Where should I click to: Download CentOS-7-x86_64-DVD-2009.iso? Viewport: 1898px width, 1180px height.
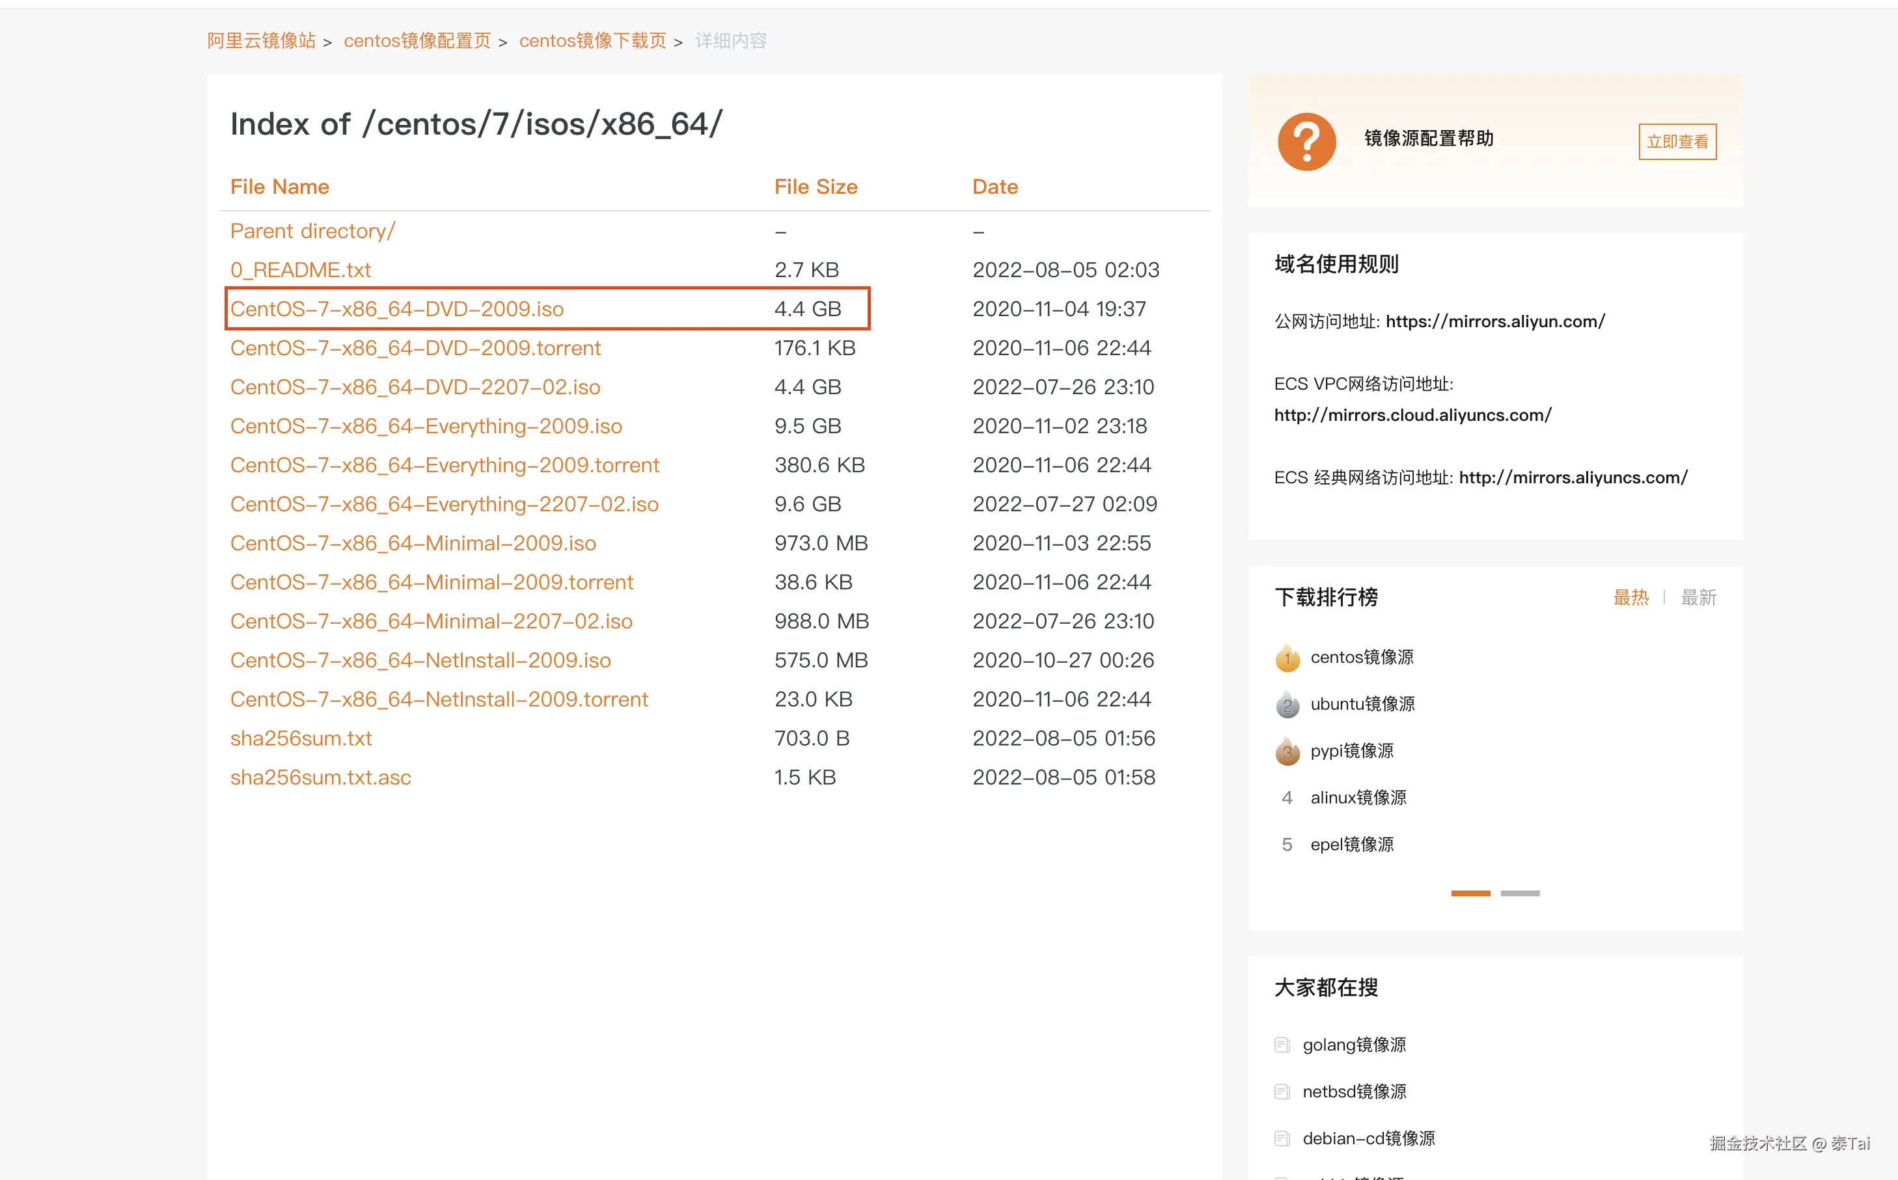pos(396,309)
